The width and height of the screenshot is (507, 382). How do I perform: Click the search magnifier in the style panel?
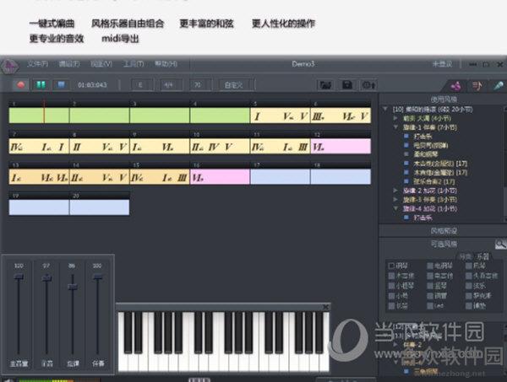pyautogui.click(x=500, y=245)
